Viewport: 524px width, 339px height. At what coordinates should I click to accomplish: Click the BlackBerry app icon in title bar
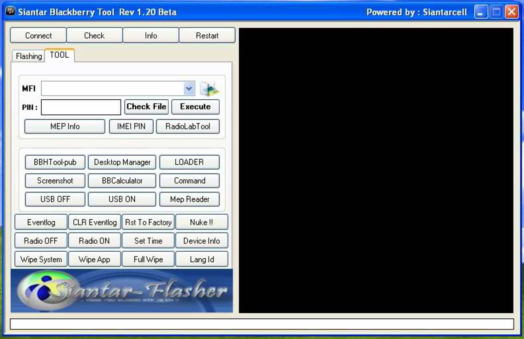10,12
